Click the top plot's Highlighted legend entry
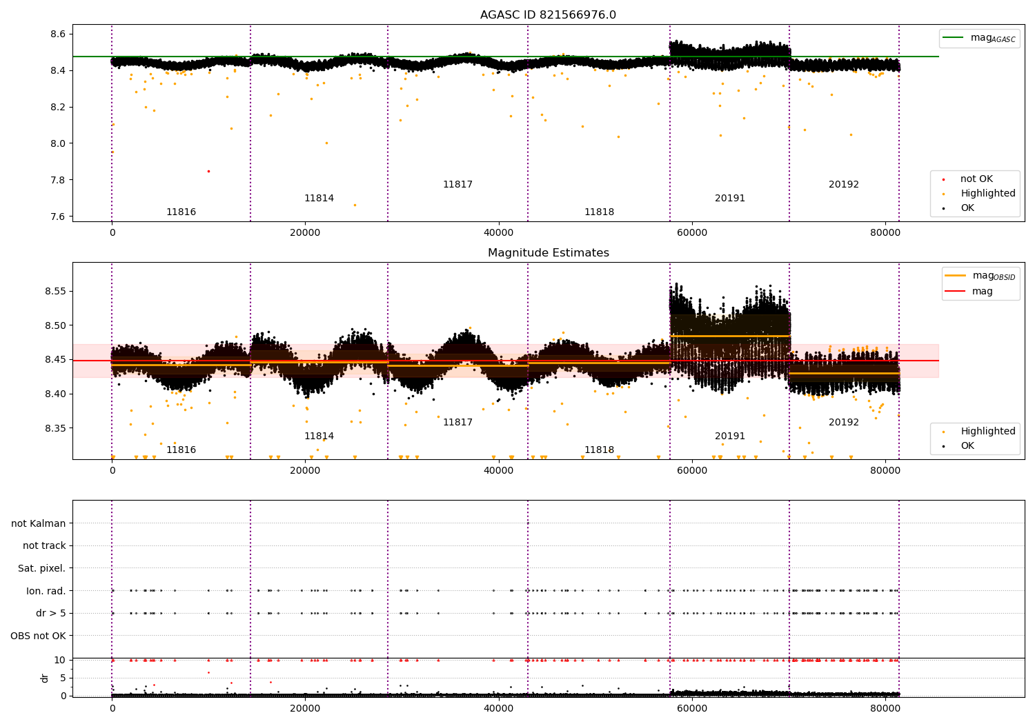This screenshot has width=1035, height=724. click(x=978, y=194)
